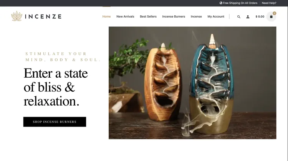Navigate to the Incense category
This screenshot has height=161, width=288.
click(196, 16)
